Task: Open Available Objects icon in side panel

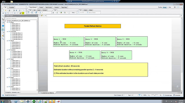Action: point(3,29)
